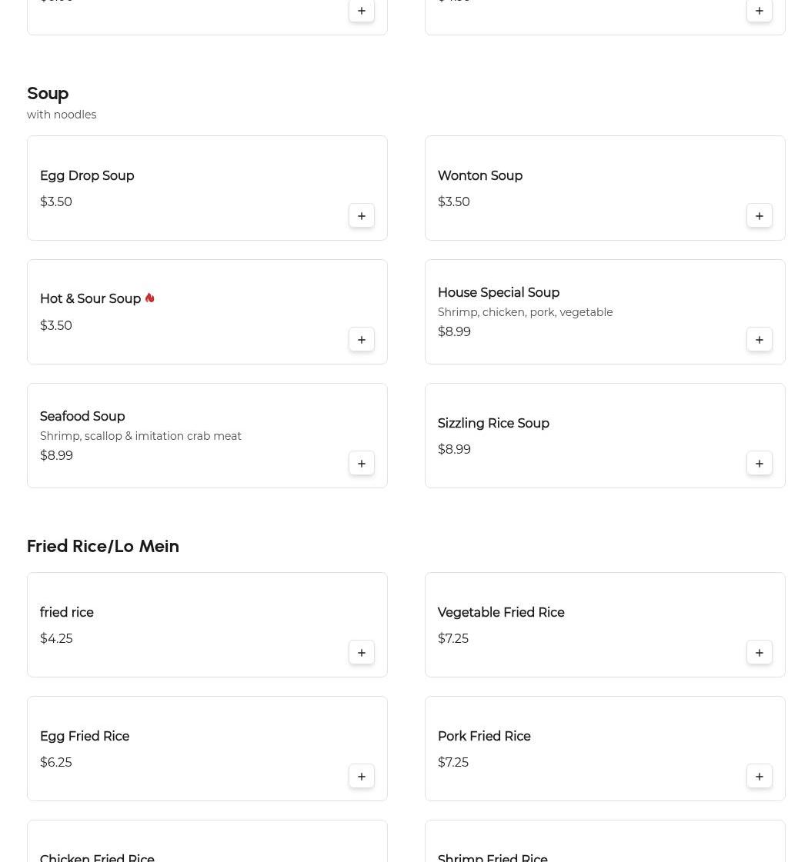
Task: Click spicy flame icon on Hot & Sour Soup
Action: point(149,298)
